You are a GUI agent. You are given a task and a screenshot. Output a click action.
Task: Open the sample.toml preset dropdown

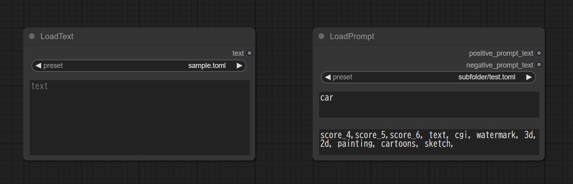139,66
